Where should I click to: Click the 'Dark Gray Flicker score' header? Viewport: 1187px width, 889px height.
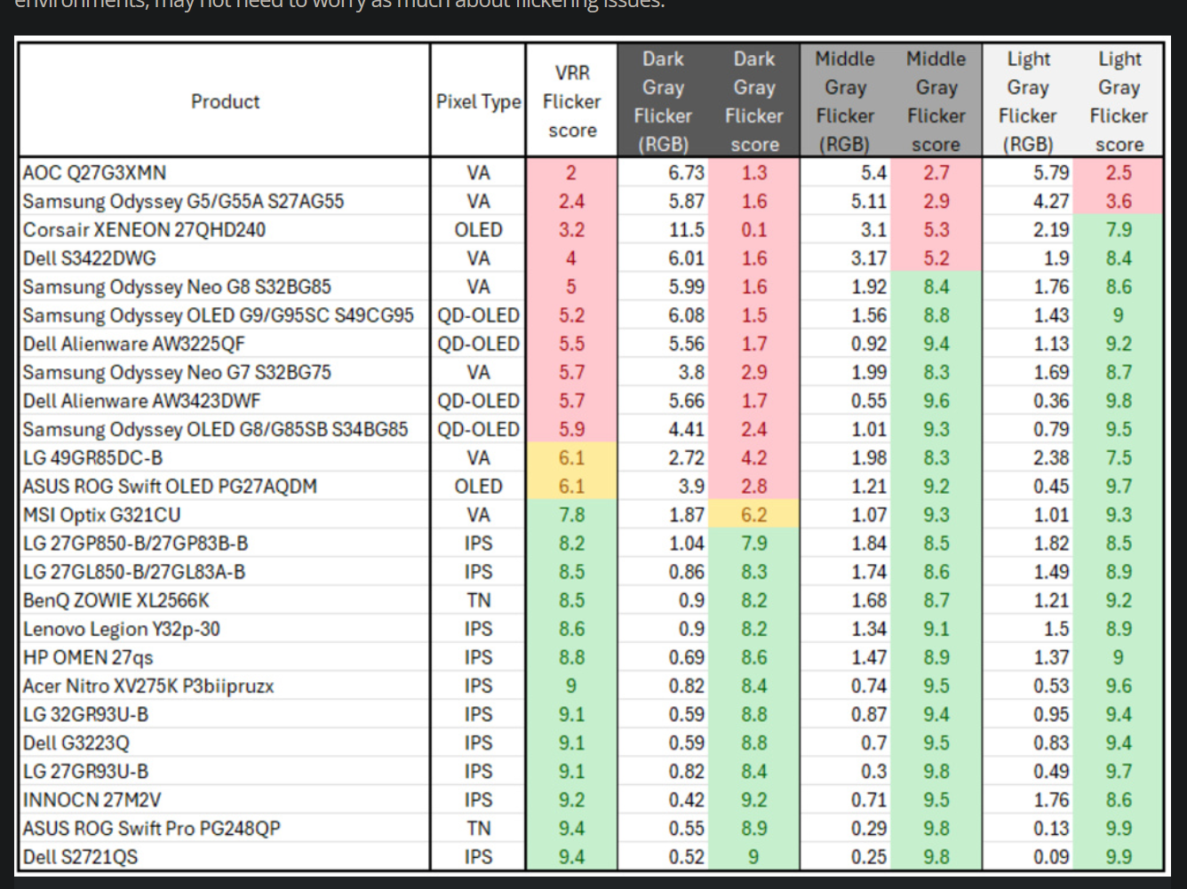point(753,101)
